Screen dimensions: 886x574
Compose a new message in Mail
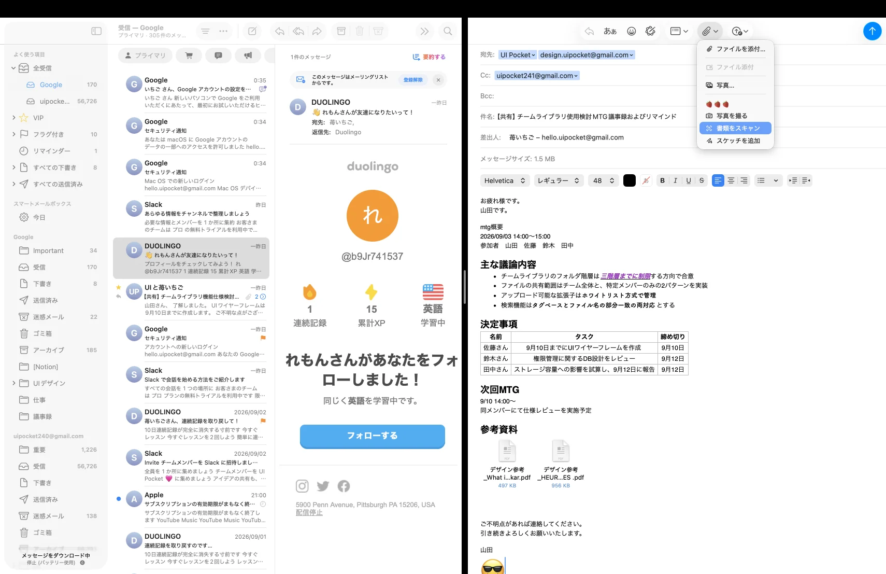252,31
